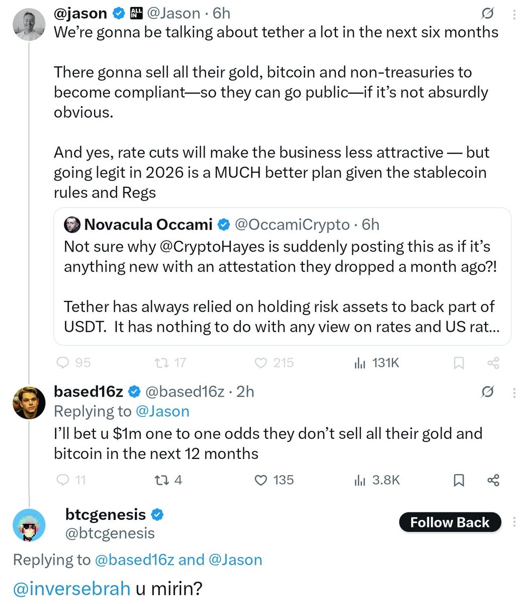Viewport: 526px width, 604px height.
Task: Open the @inversebrah mention link
Action: coord(73,588)
